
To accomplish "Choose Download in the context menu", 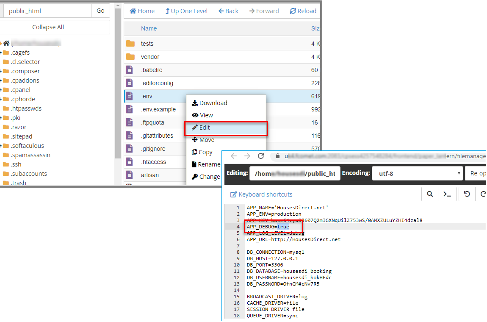I will [213, 103].
